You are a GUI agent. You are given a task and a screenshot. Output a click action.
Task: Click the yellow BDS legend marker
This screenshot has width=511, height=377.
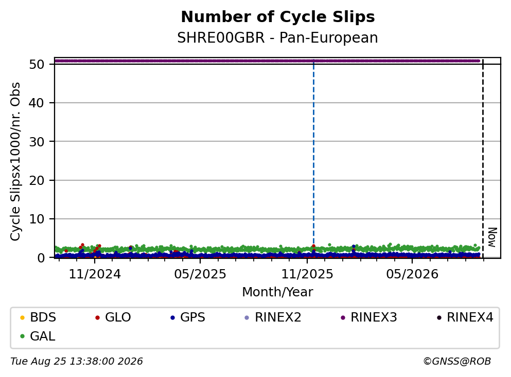pyautogui.click(x=22, y=317)
